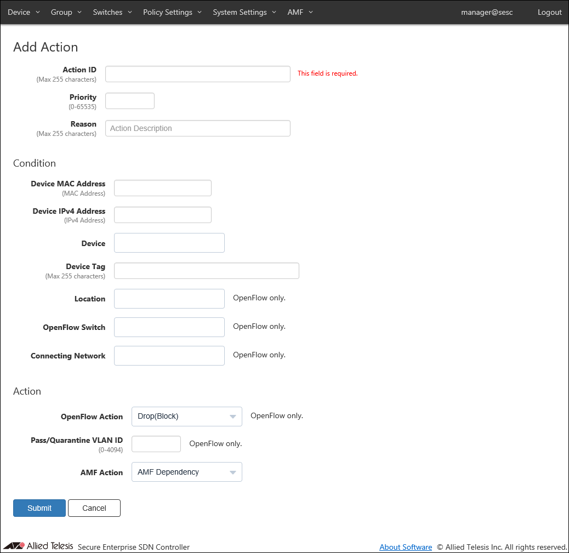The height and width of the screenshot is (553, 569).
Task: Select the Connecting Network field
Action: tap(169, 356)
